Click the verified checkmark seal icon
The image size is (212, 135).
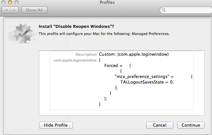pos(23,33)
